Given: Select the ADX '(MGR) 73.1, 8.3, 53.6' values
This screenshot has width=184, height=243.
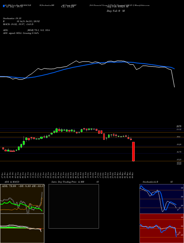Looking at the screenshot, I should pyautogui.click(x=38, y=30).
